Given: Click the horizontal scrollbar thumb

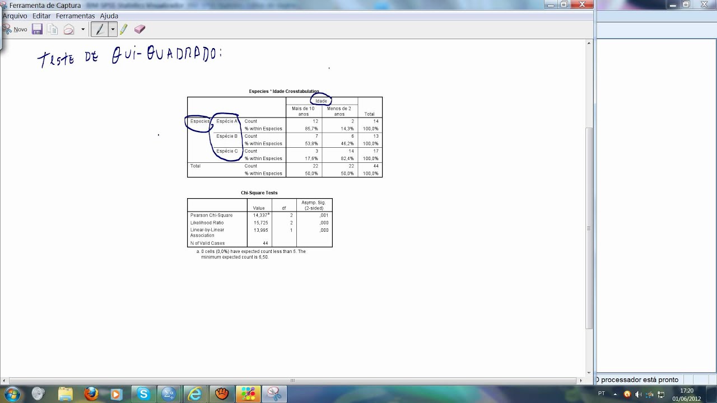Looking at the screenshot, I should [x=292, y=381].
